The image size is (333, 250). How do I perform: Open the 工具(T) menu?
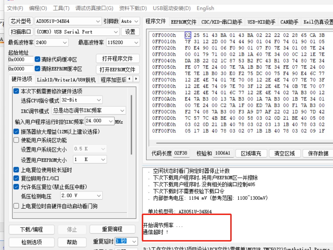coord(61,8)
